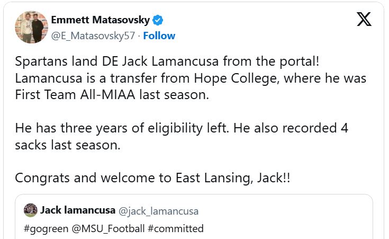Image resolution: width=389 pixels, height=239 pixels.
Task: Click the blue verified badge icon
Action: (158, 21)
